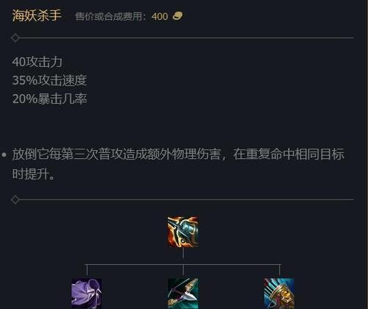Select the middle spear-like component item icon
The height and width of the screenshot is (309, 368).
(x=183, y=294)
